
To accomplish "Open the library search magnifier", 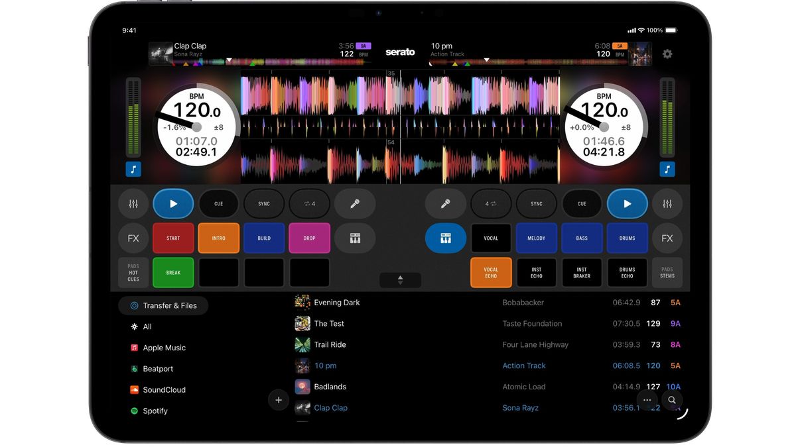I will coord(672,400).
